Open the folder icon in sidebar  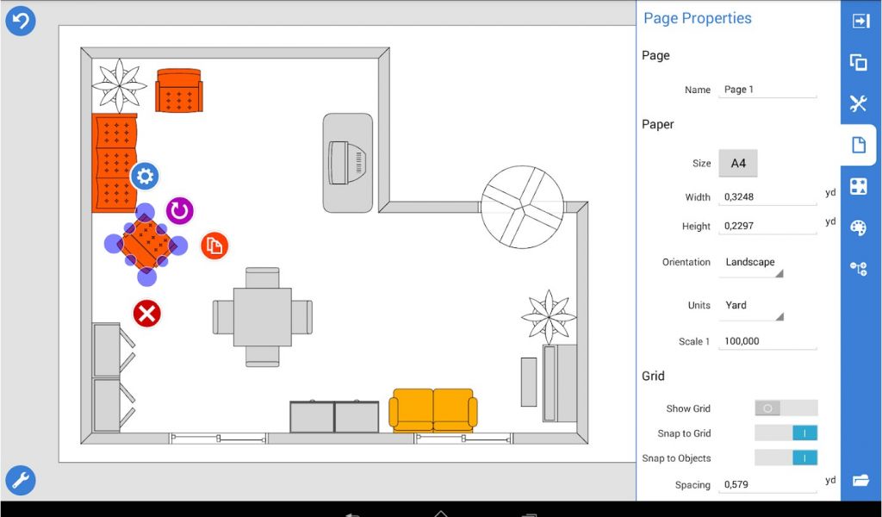click(860, 480)
